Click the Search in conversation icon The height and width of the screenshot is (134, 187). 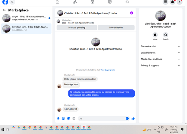pos(166,35)
